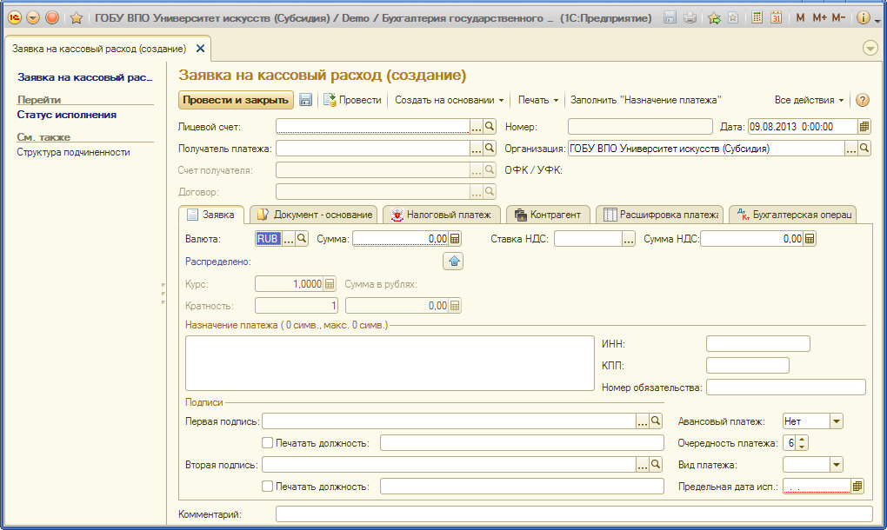Adjust the Очередность платежа stepper arrows

tap(802, 443)
